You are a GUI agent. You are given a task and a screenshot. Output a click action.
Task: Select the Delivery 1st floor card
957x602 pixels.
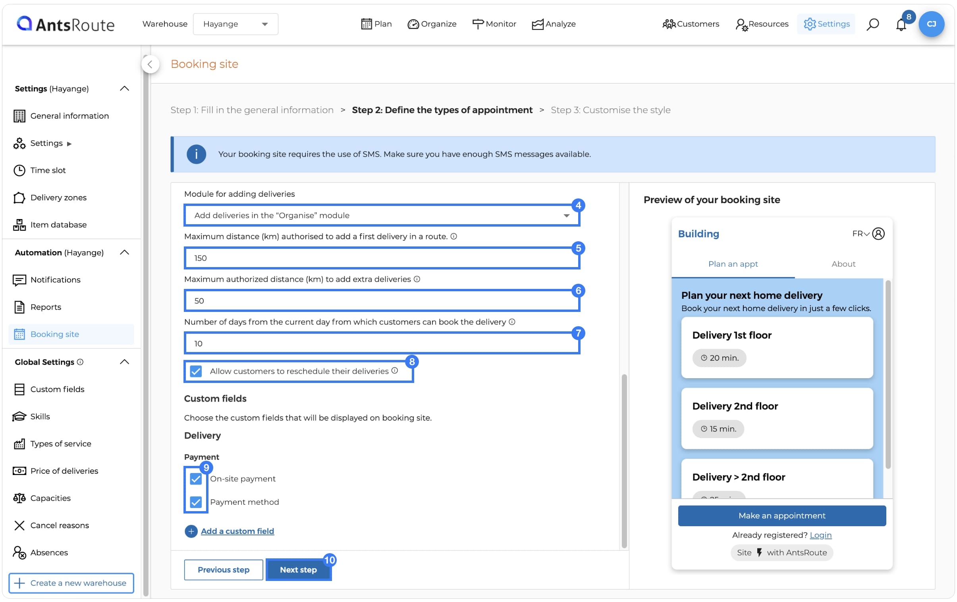pos(777,348)
